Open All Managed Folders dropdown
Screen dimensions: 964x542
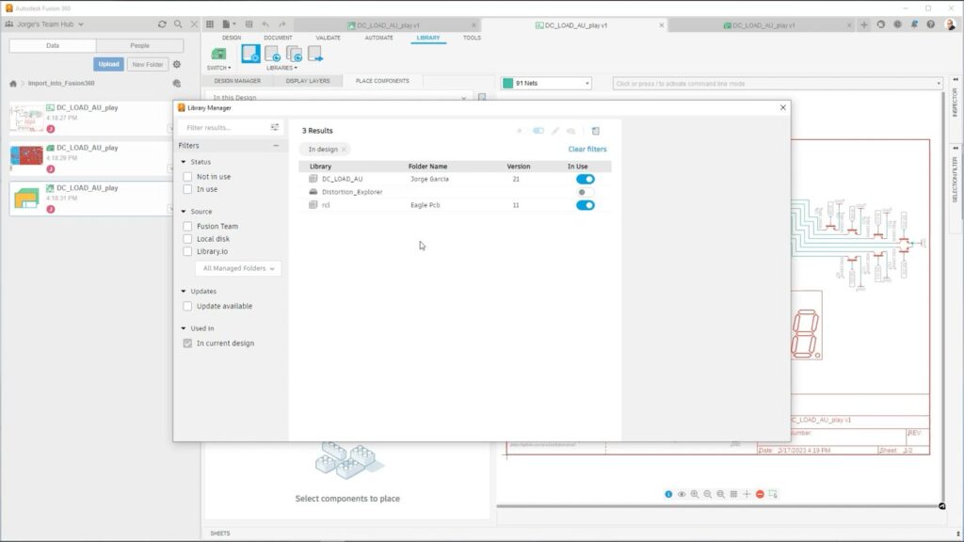click(x=238, y=268)
